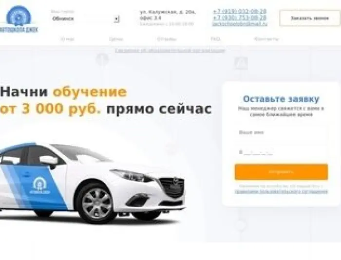Open educational organization information link
This screenshot has width=341, height=260.
(170, 51)
